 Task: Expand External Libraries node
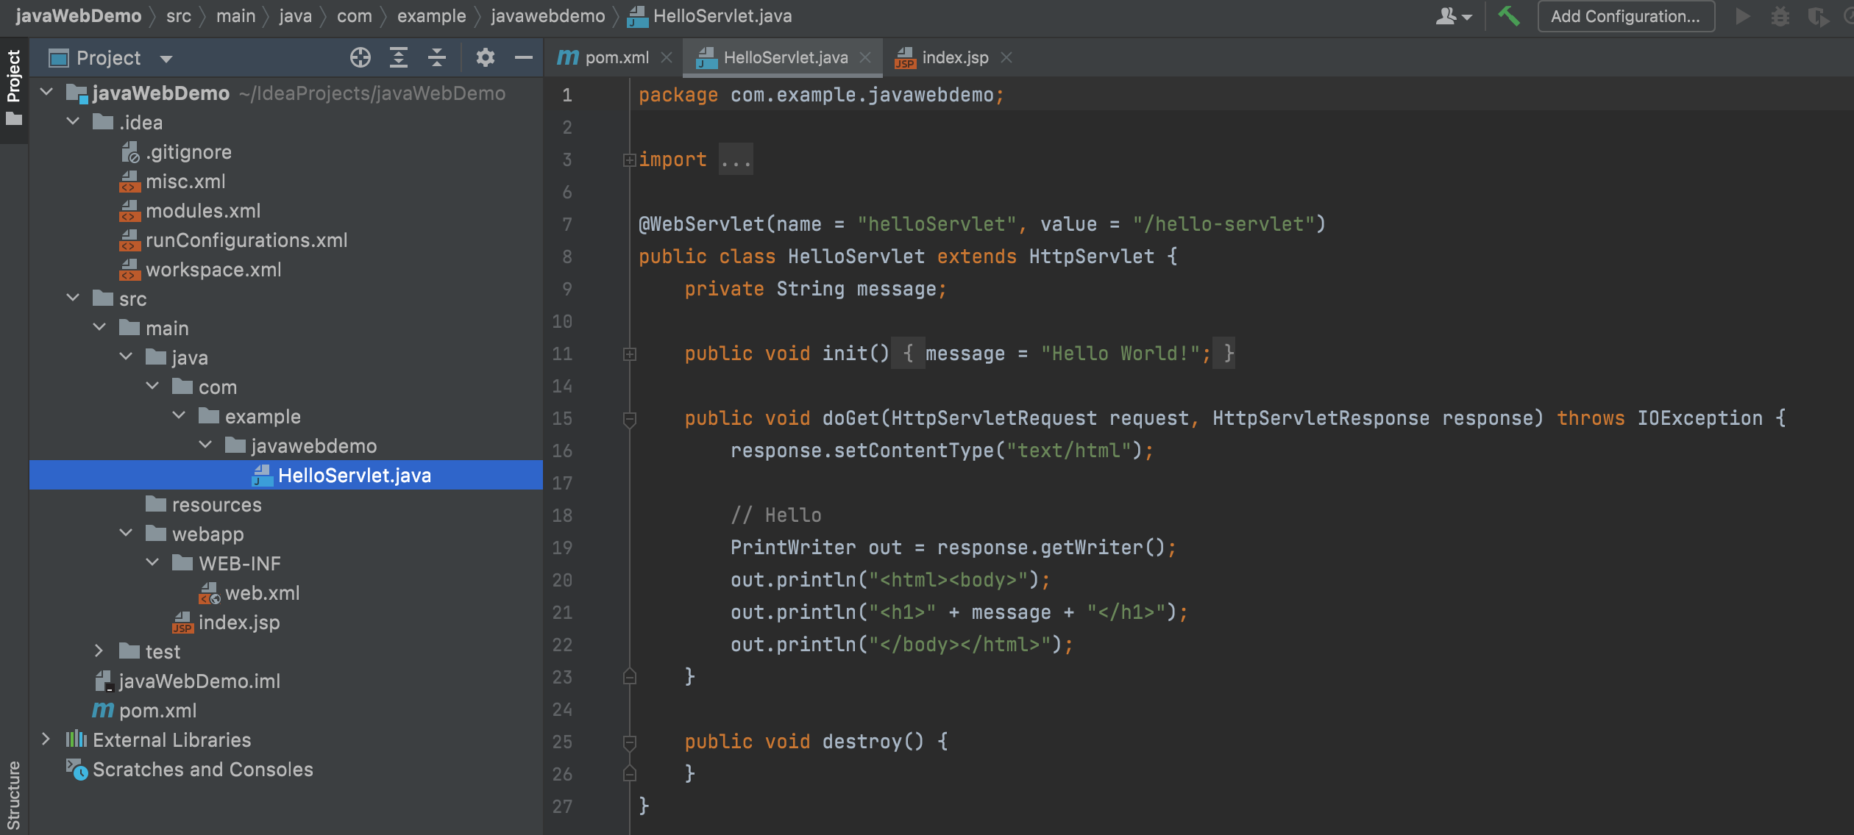tap(46, 739)
